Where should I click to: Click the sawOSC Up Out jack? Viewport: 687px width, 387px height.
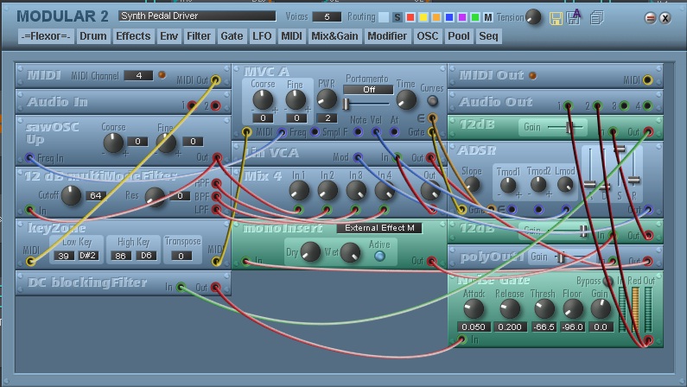pos(217,157)
